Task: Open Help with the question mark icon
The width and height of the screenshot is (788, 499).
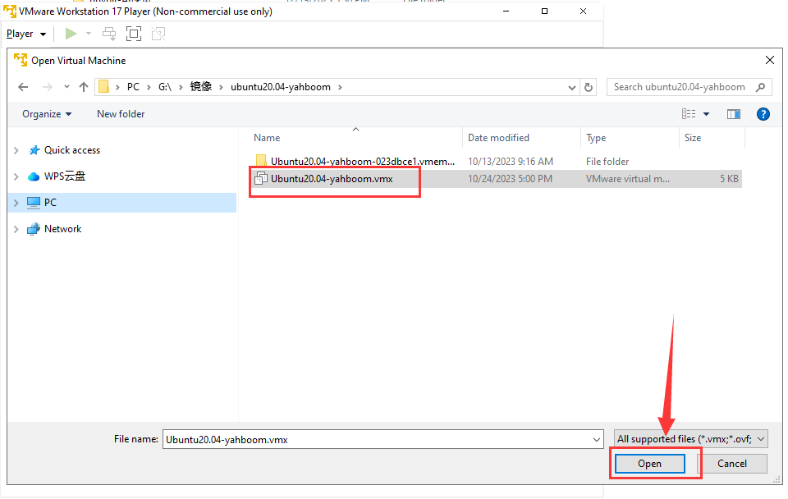Action: [763, 114]
